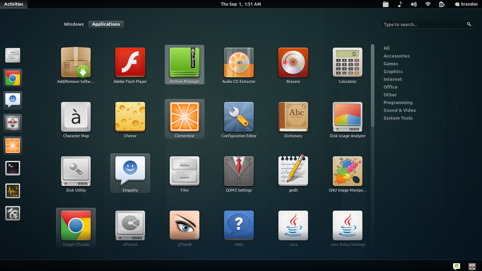
Task: Filter by Graphics category
Action: (393, 71)
